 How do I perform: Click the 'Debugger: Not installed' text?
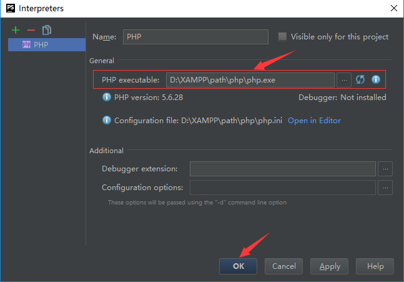(x=342, y=98)
